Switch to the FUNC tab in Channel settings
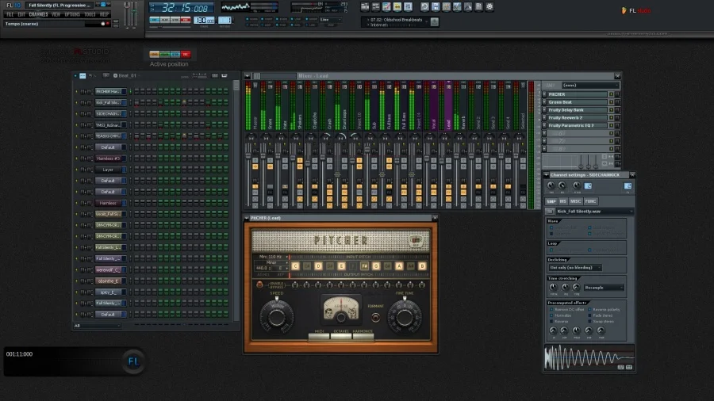The width and height of the screenshot is (714, 401). tap(590, 201)
